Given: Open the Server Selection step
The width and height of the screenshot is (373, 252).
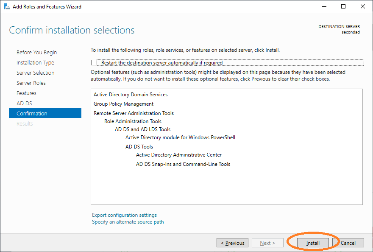Looking at the screenshot, I should pyautogui.click(x=35, y=73).
